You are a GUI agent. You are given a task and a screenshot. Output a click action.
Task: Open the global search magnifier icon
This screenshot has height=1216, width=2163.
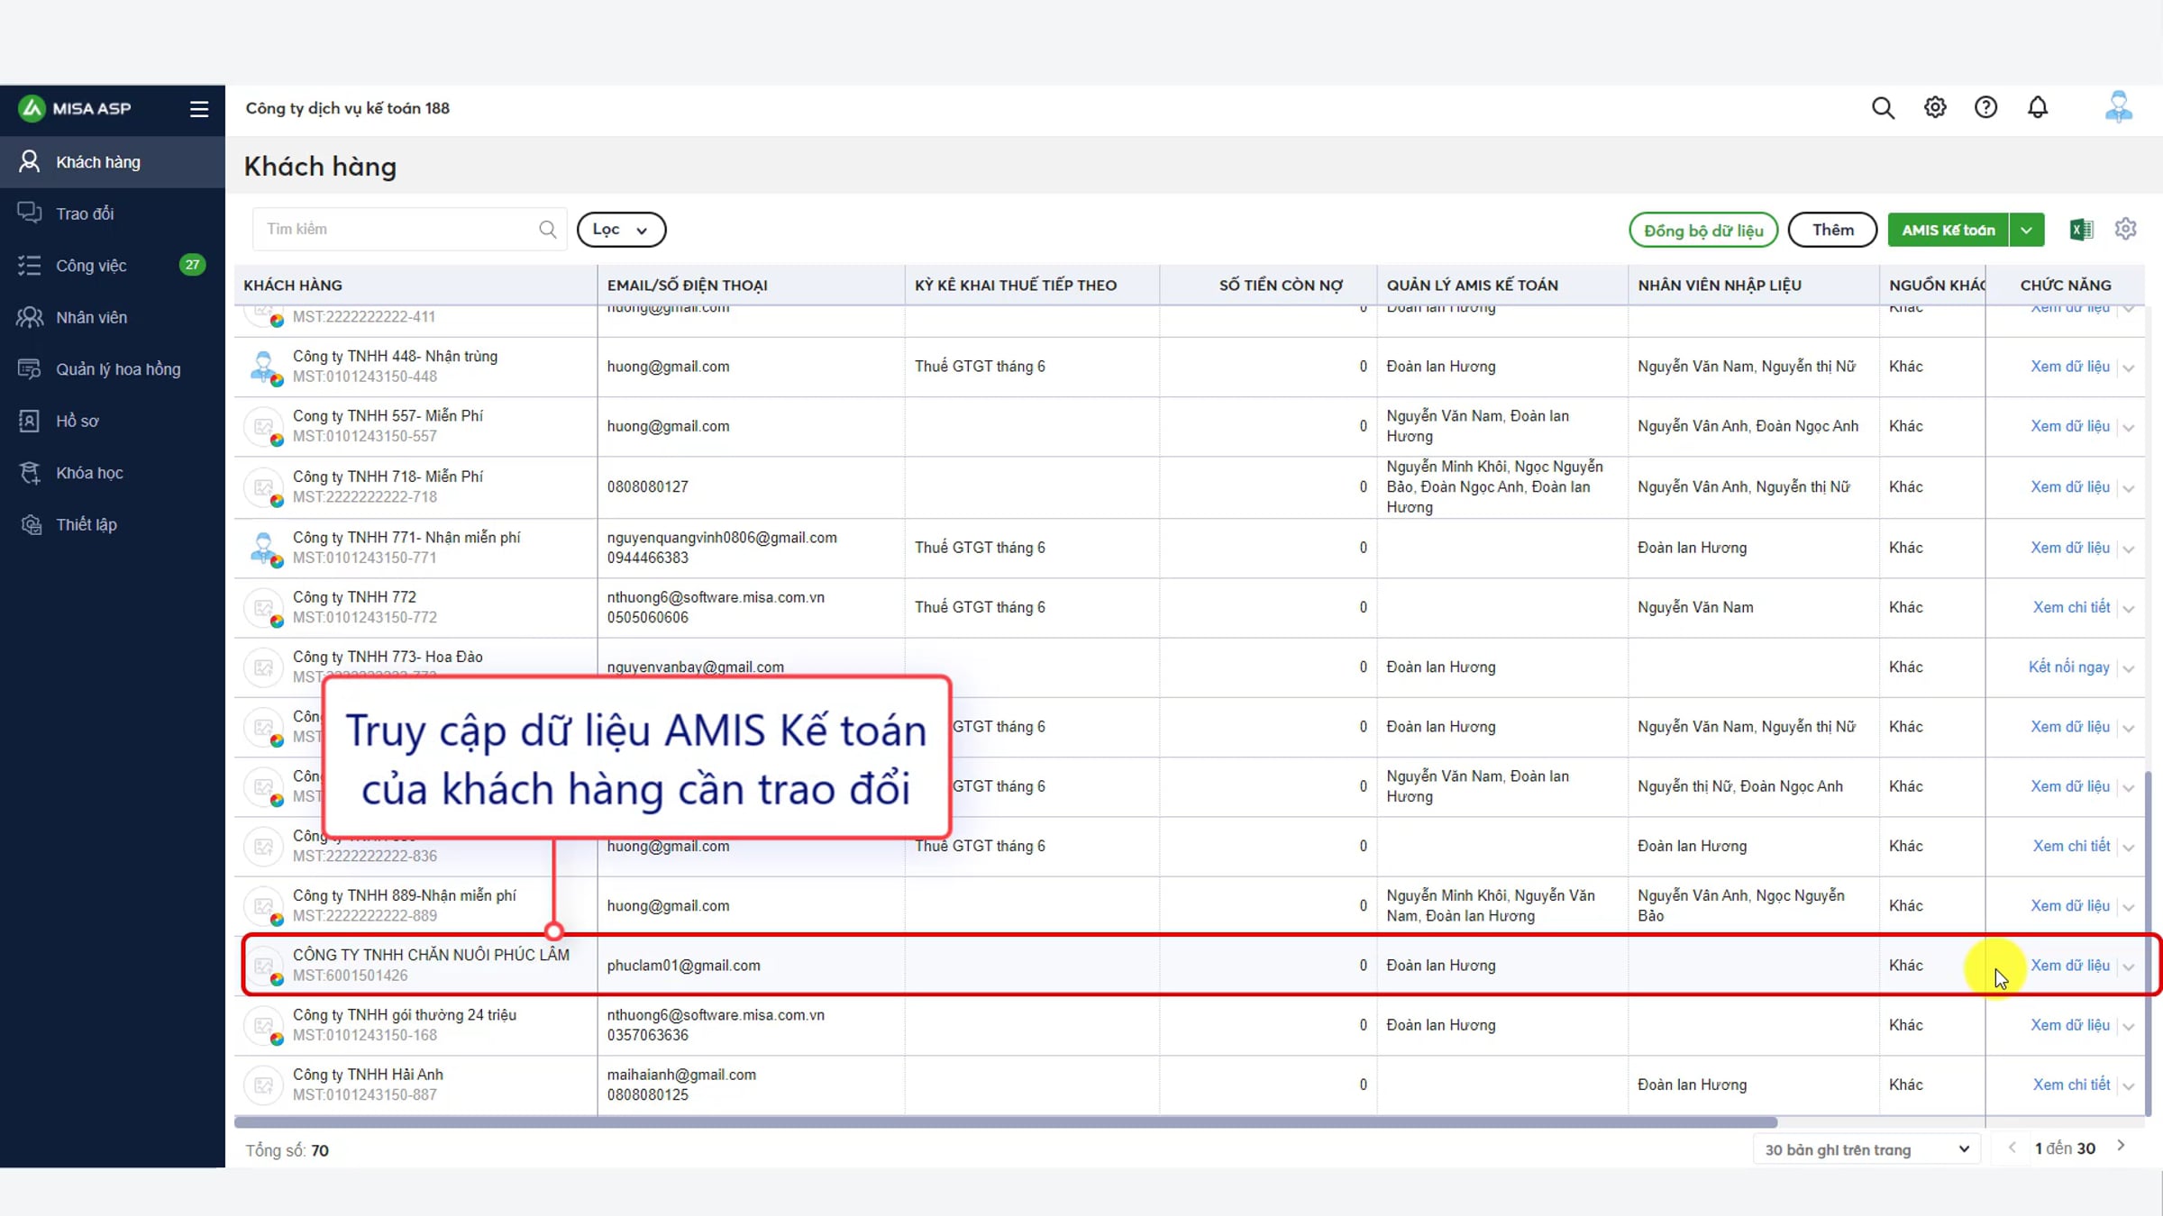coord(1883,108)
